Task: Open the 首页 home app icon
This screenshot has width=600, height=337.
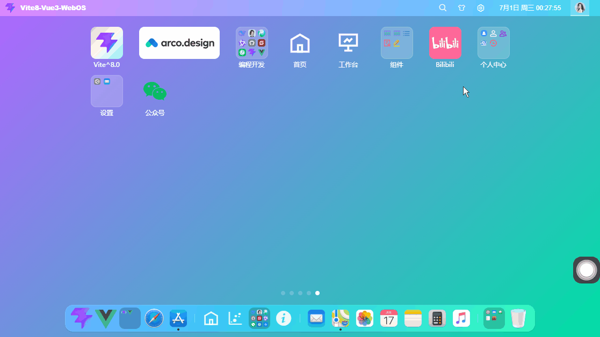Action: point(300,43)
